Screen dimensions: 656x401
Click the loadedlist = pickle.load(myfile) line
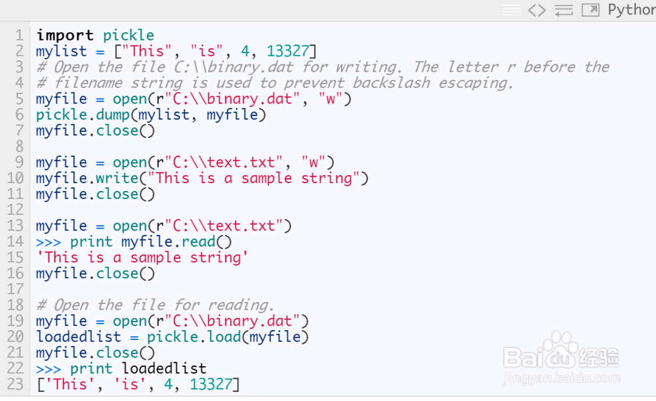(172, 337)
